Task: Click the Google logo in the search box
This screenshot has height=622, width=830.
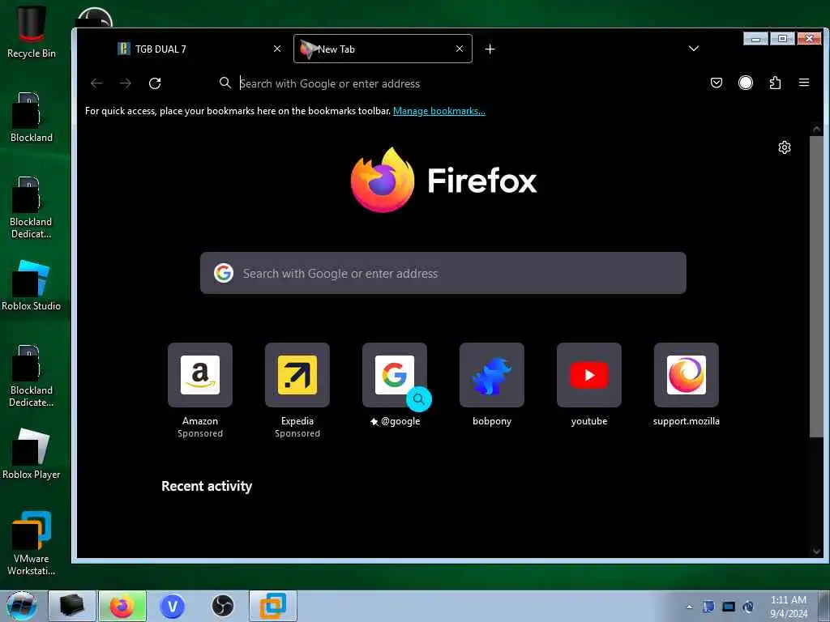Action: [x=224, y=273]
